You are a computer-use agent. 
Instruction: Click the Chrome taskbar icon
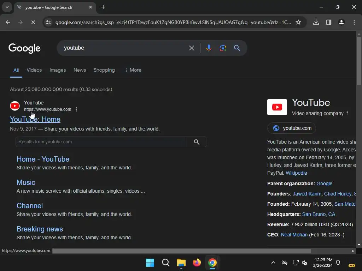pos(212,263)
